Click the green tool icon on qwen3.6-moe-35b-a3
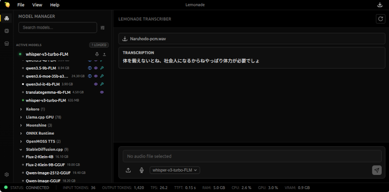Image resolution: width=389 pixels, height=192 pixels. 102,76
